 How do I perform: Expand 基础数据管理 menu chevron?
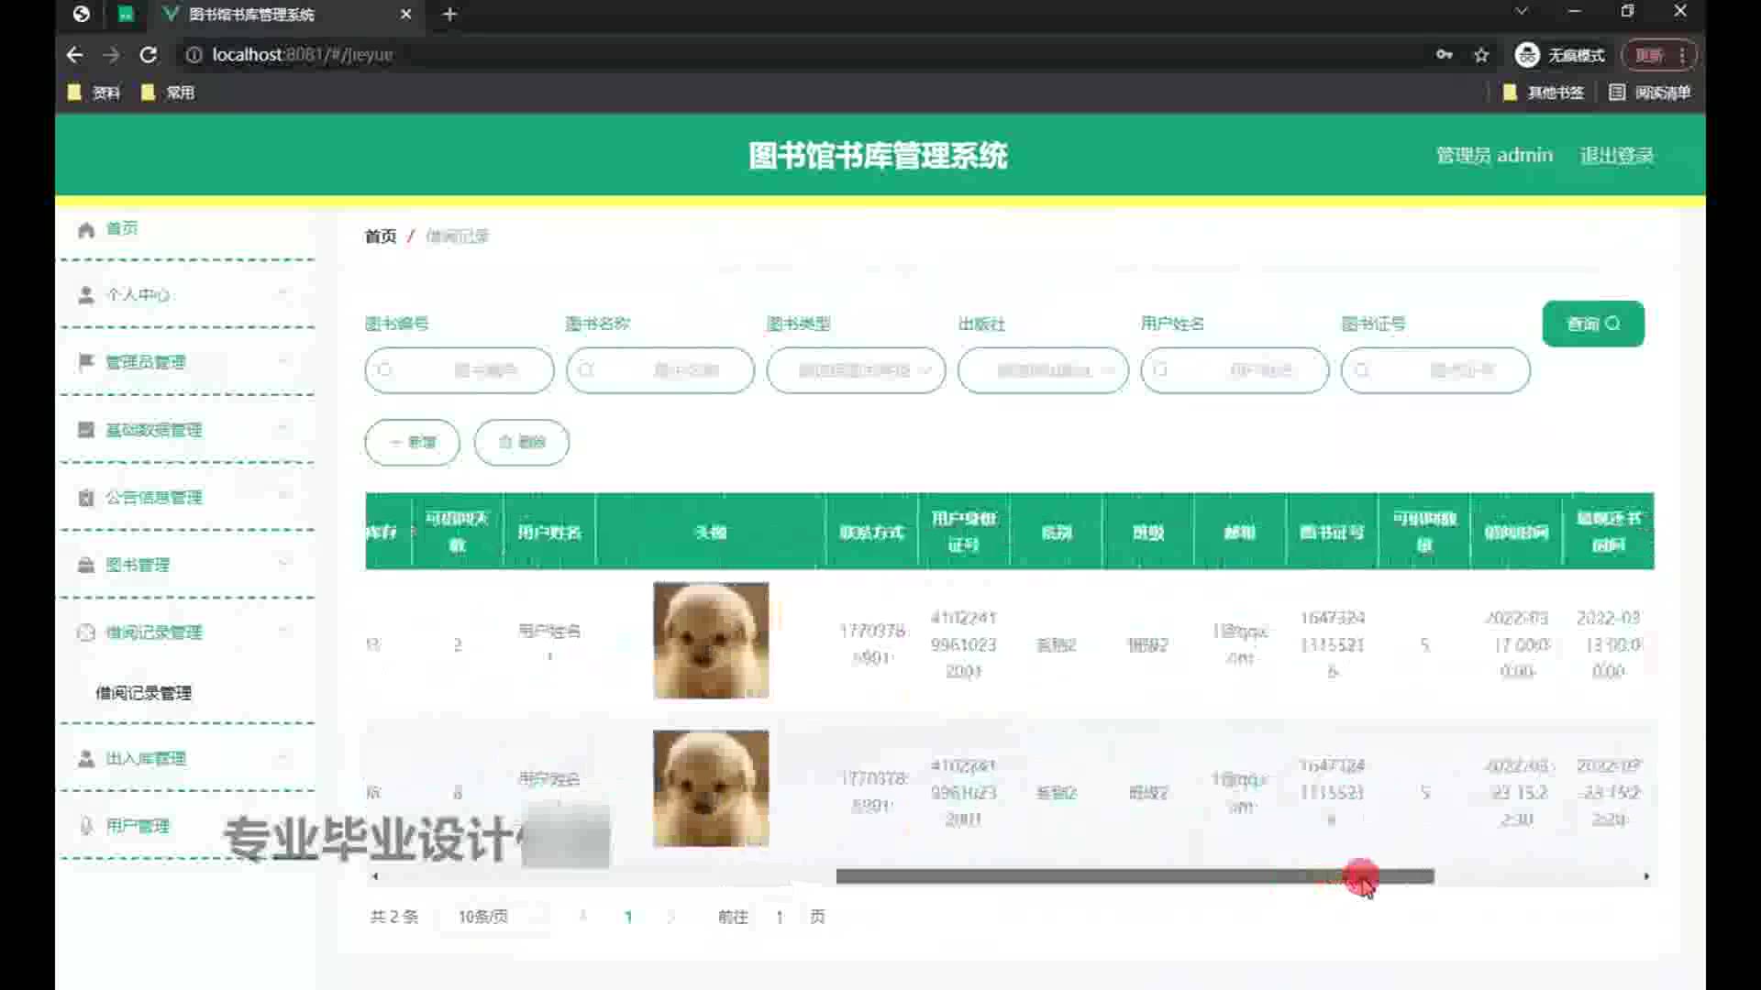(283, 429)
